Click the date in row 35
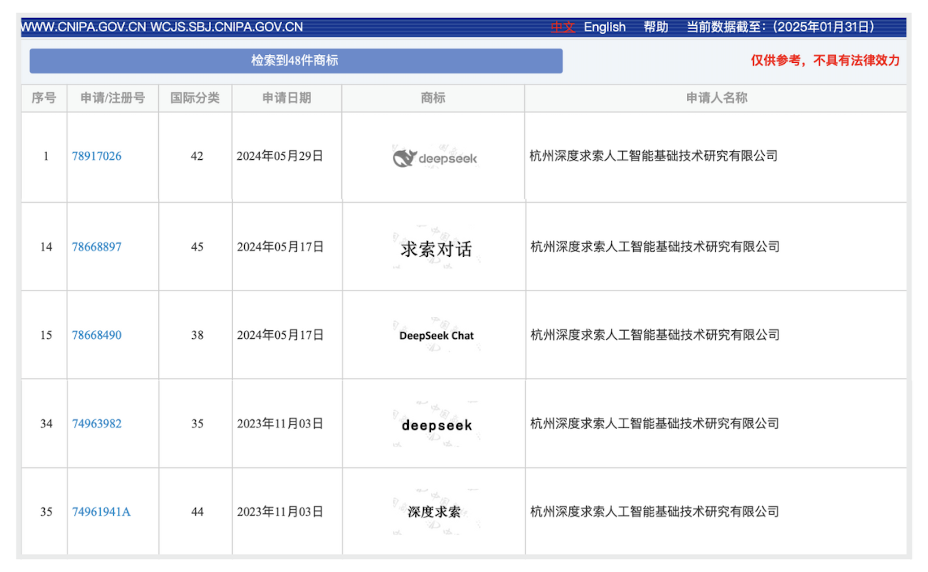Image resolution: width=928 pixels, height=572 pixels. pos(280,512)
